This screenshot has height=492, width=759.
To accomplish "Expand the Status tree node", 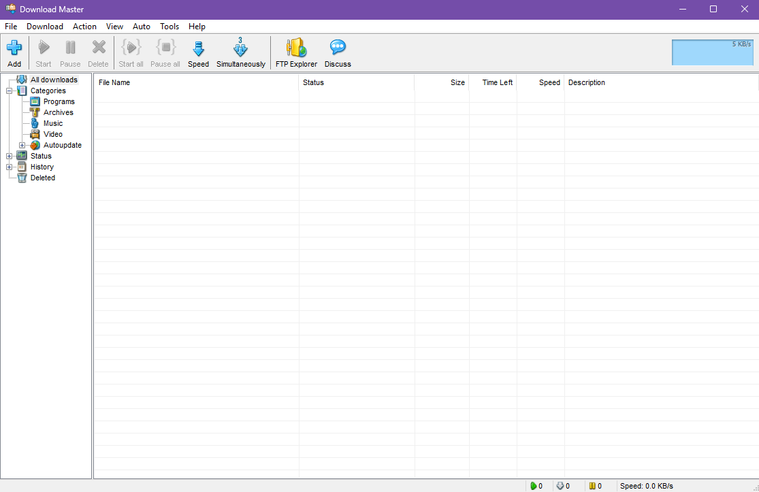I will pyautogui.click(x=10, y=156).
